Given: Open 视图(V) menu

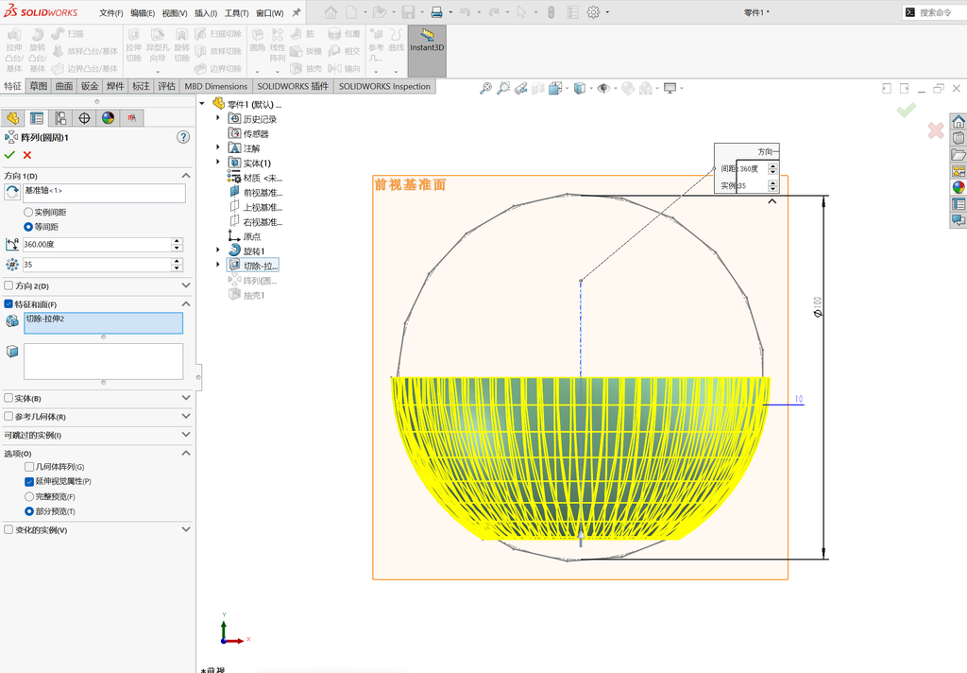Looking at the screenshot, I should 175,13.
